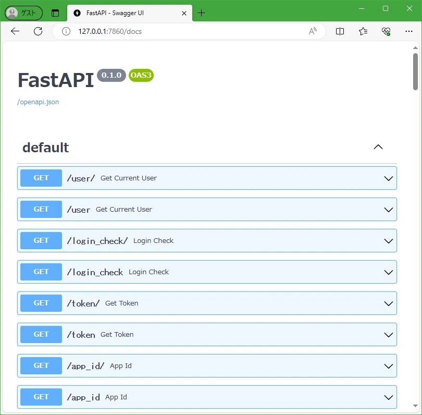Viewport: 422px width, 415px height.
Task: Reload the page with refresh icon
Action: pyautogui.click(x=38, y=31)
